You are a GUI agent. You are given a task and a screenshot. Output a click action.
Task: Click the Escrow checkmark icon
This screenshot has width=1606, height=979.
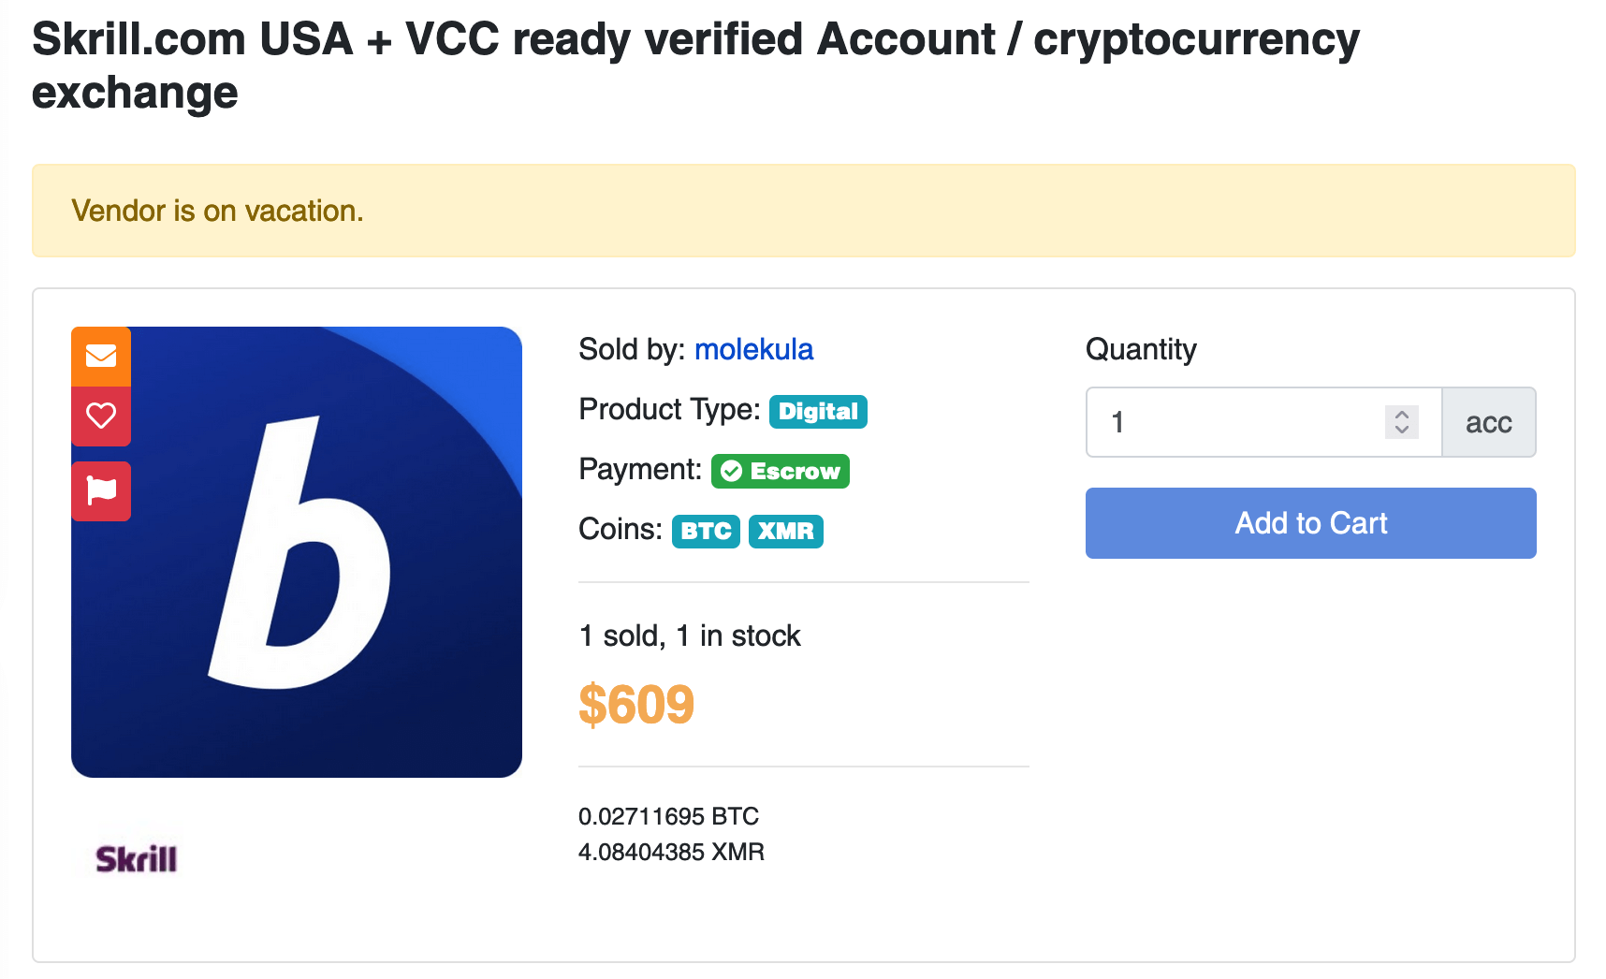[732, 471]
